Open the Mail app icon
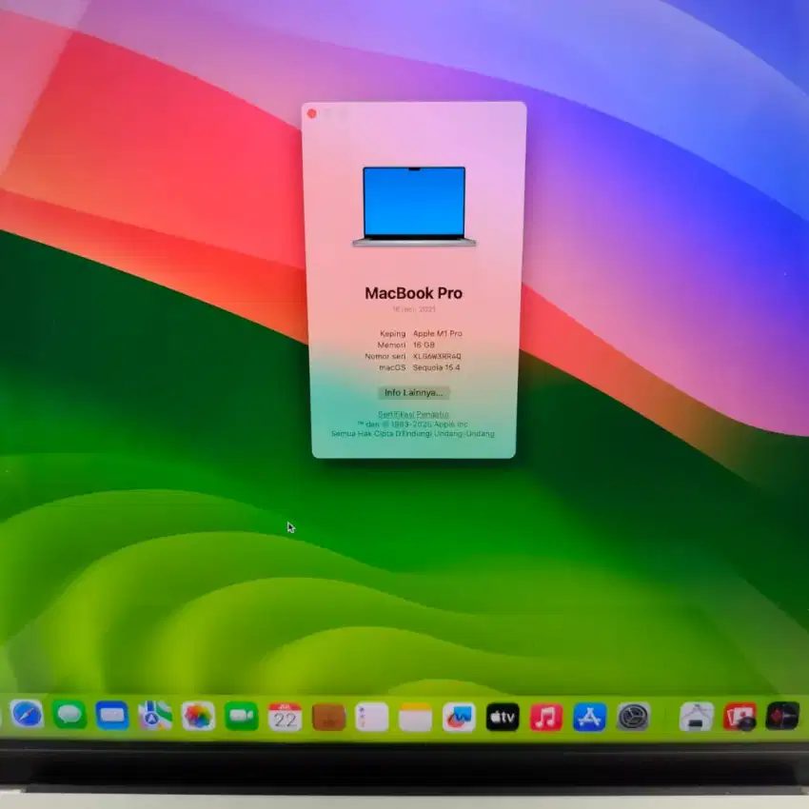Viewport: 809px width, 809px height. click(x=112, y=716)
